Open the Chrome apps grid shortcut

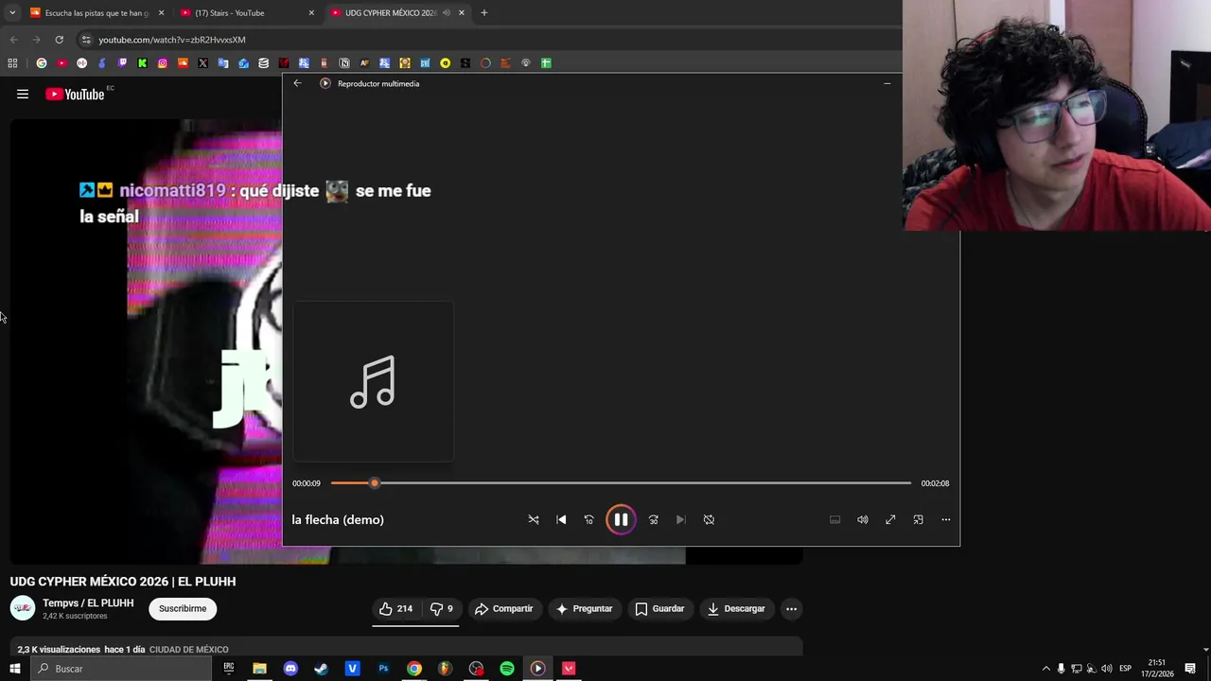tap(12, 63)
